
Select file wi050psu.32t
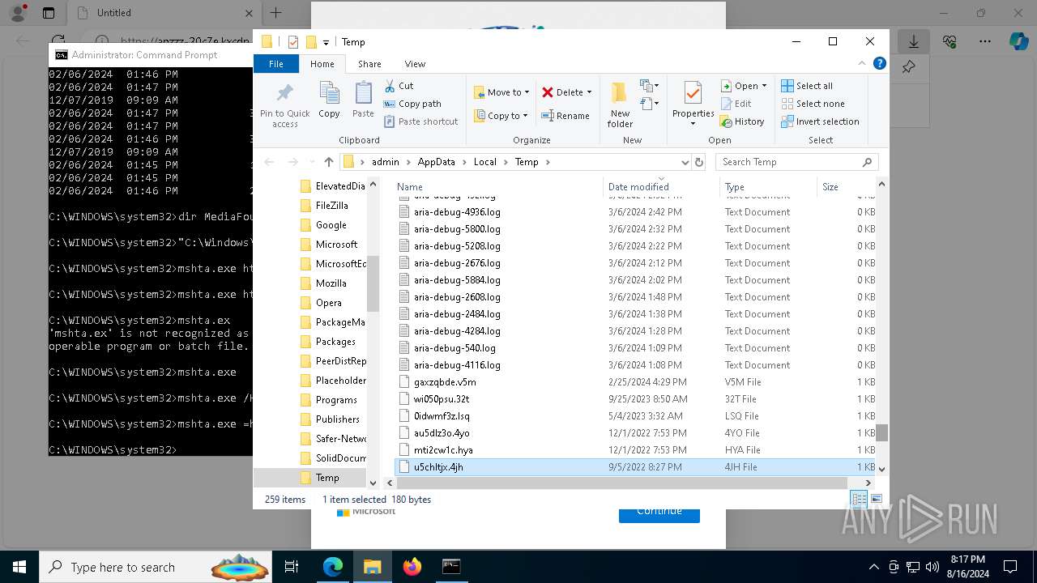[x=442, y=399]
